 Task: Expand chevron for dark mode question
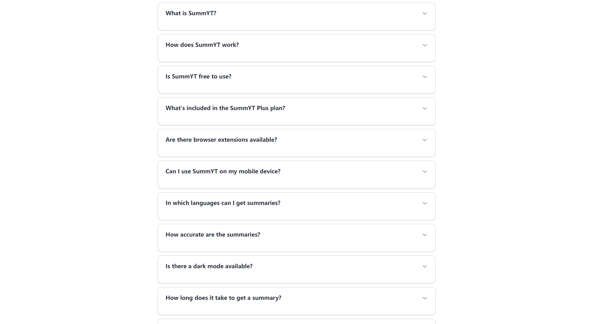click(425, 266)
